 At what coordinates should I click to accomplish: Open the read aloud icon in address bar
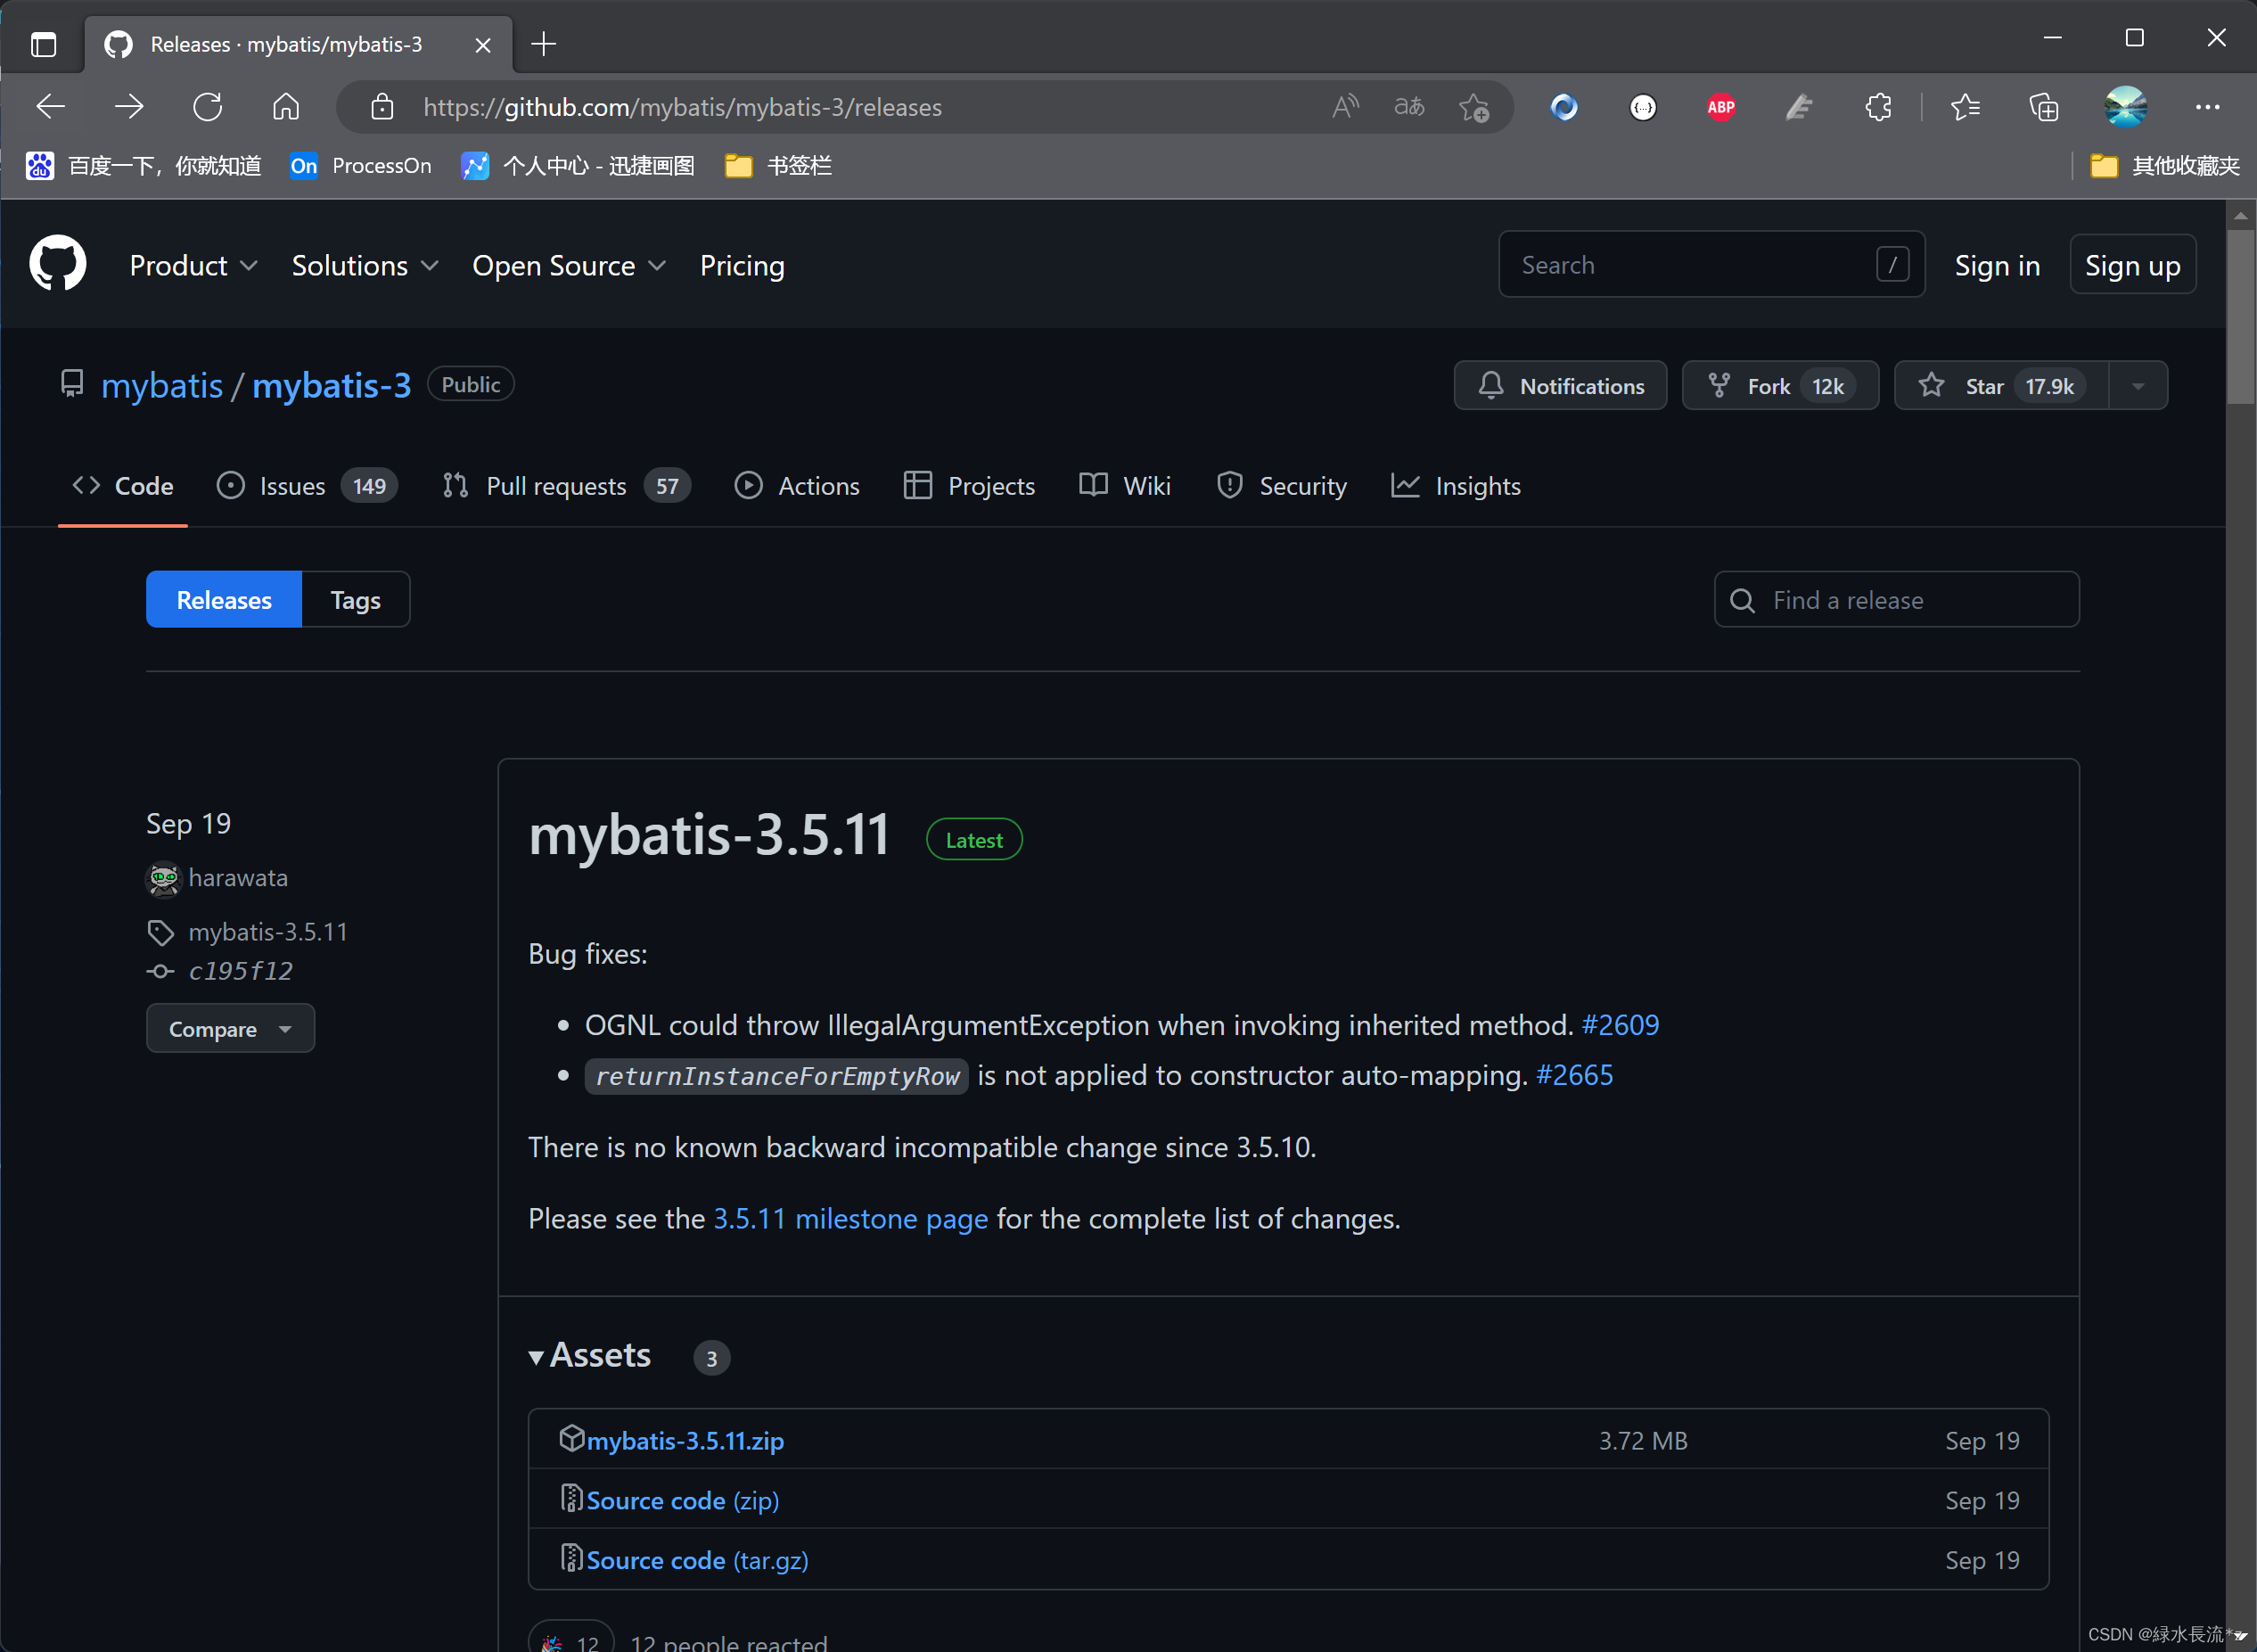1345,107
